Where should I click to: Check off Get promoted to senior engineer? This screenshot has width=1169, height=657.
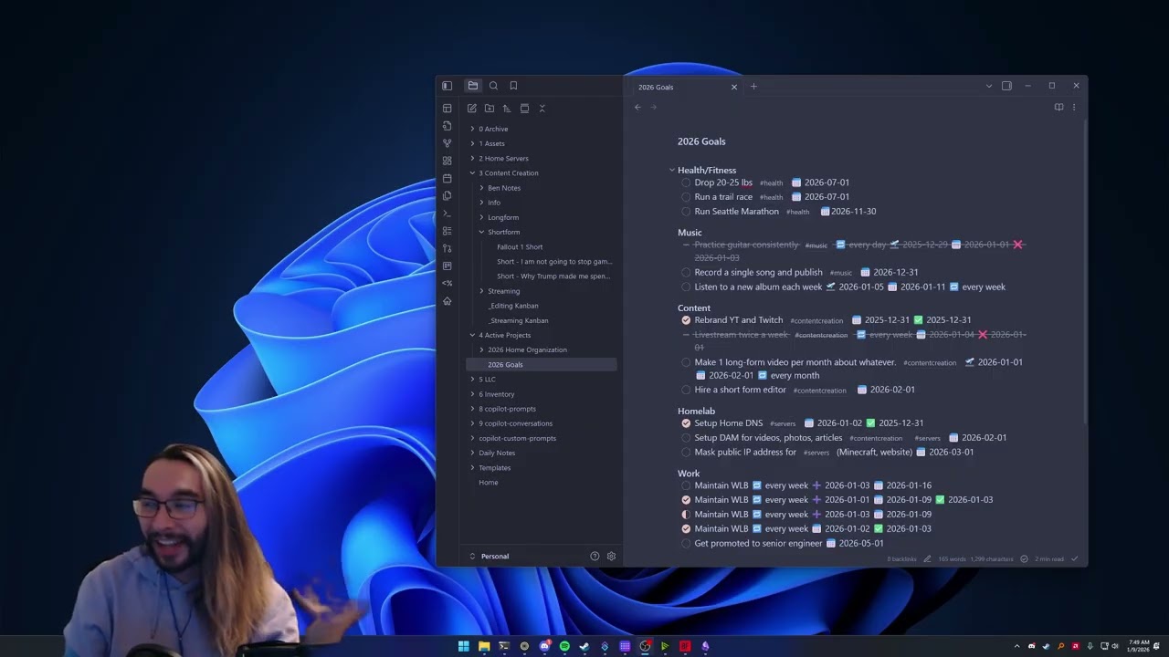click(686, 544)
